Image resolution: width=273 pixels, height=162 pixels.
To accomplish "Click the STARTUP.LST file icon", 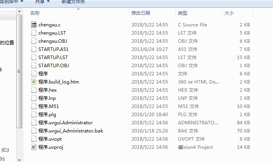I will [34, 57].
